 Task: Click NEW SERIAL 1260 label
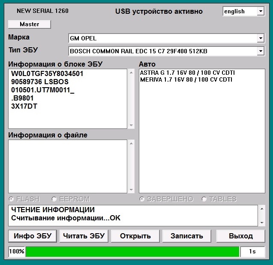coord(43,11)
